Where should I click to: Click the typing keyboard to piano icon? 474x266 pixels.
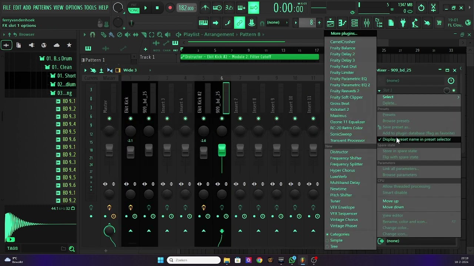(203, 23)
